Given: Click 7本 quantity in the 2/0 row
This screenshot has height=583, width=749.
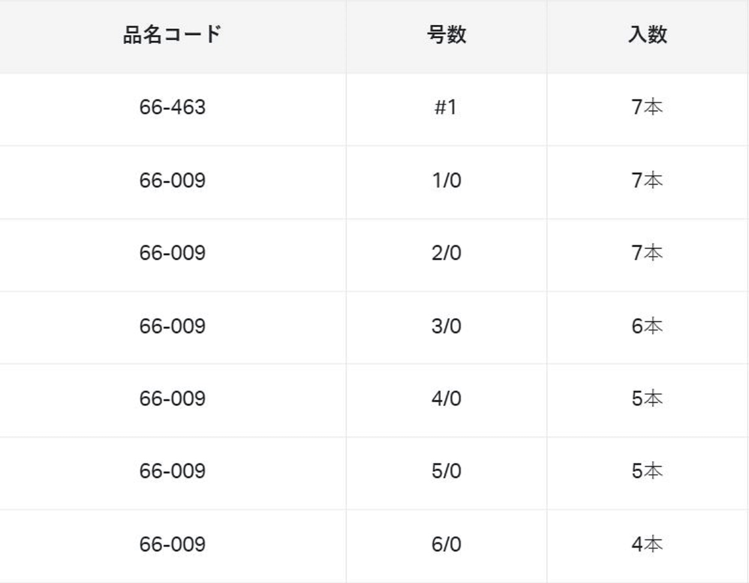Looking at the screenshot, I should 647,253.
